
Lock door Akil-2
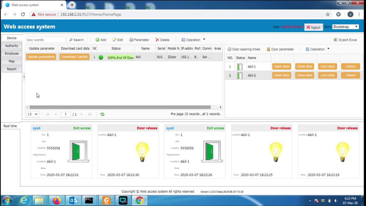[327, 75]
